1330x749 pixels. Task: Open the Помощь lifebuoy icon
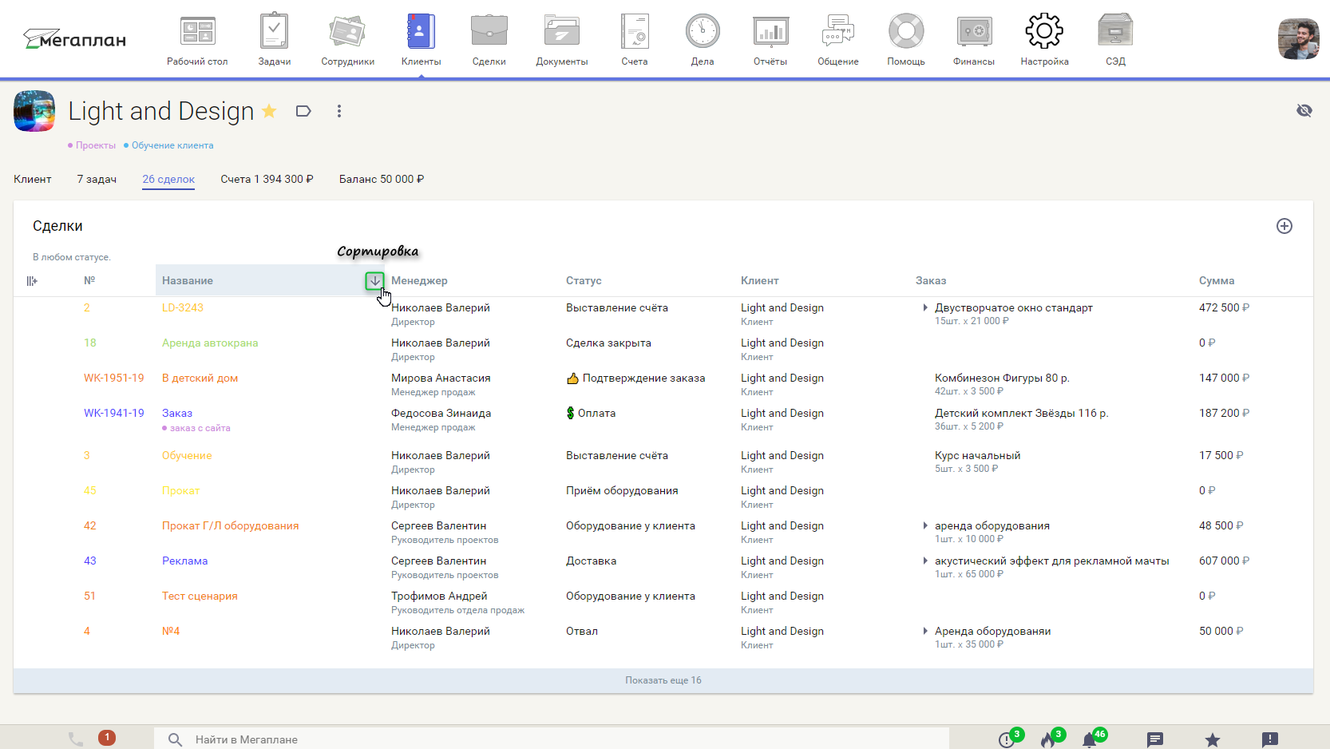[906, 32]
